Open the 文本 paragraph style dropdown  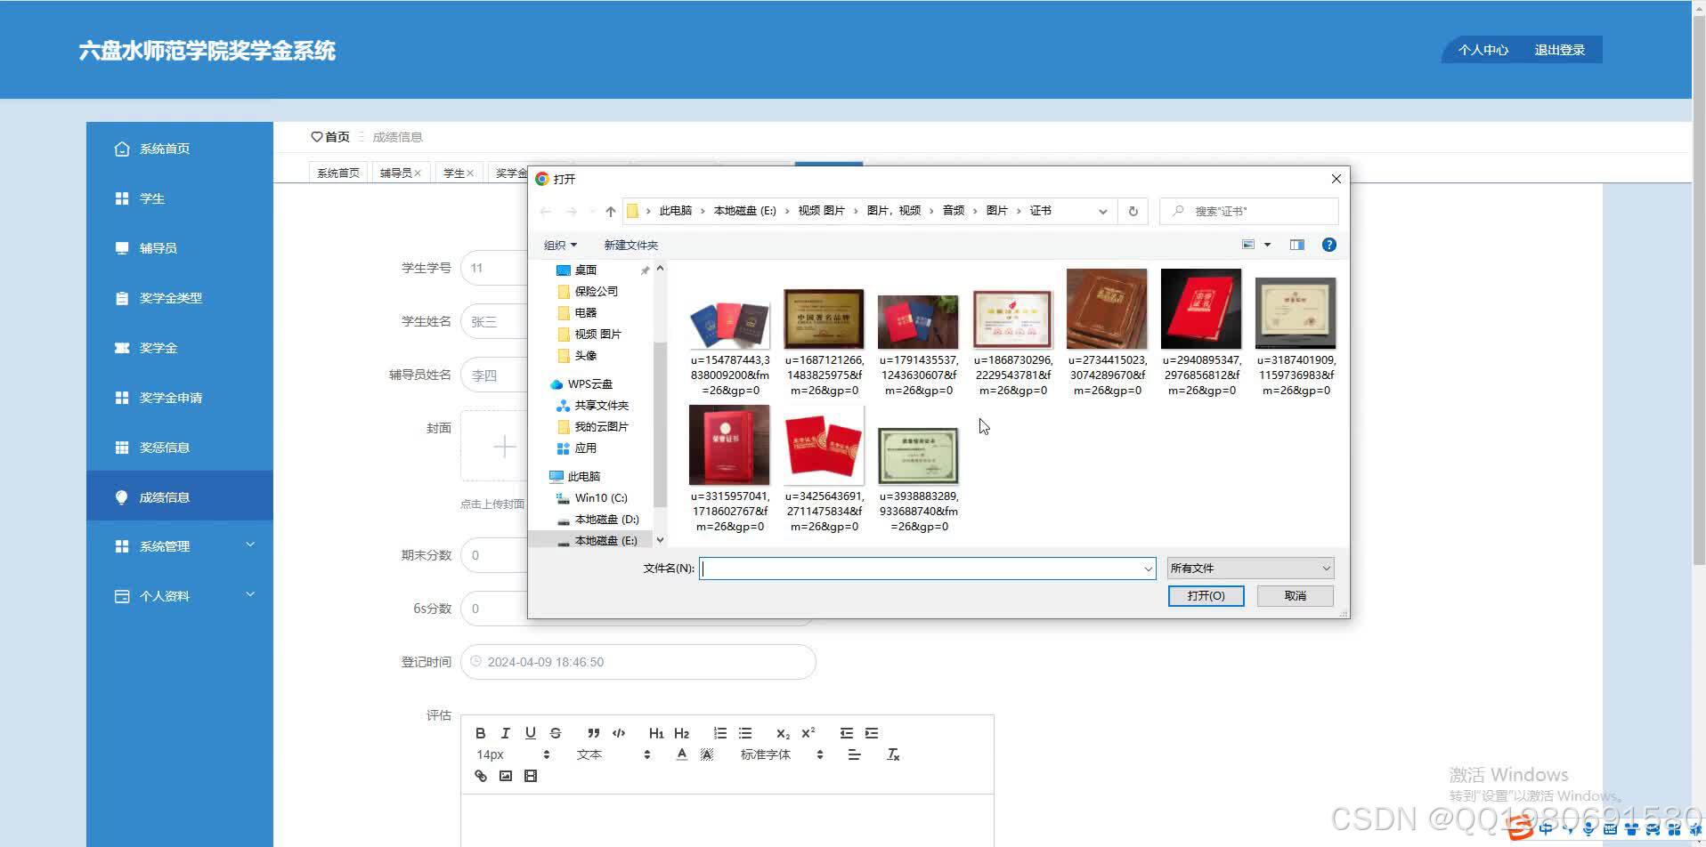pos(613,754)
